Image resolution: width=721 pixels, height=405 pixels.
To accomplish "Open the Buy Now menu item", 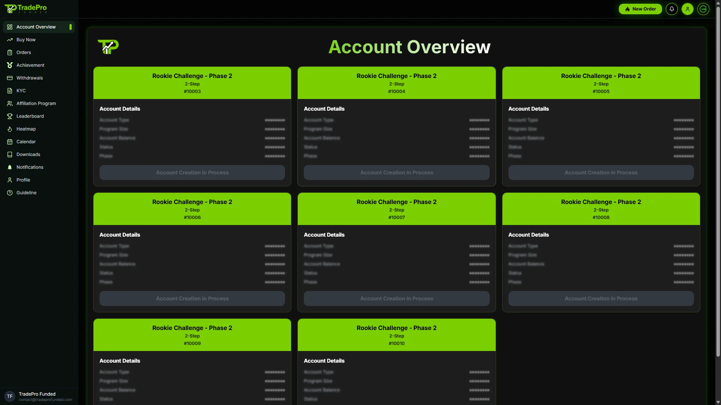I will [x=39, y=40].
